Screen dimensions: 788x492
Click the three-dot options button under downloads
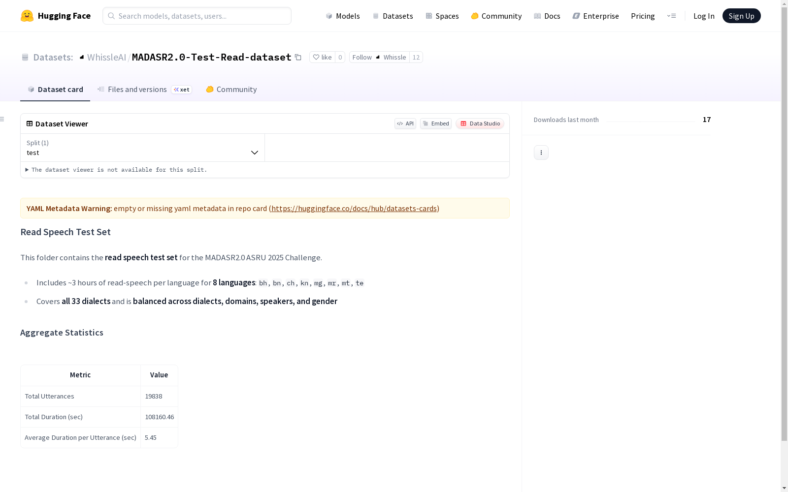tap(541, 153)
